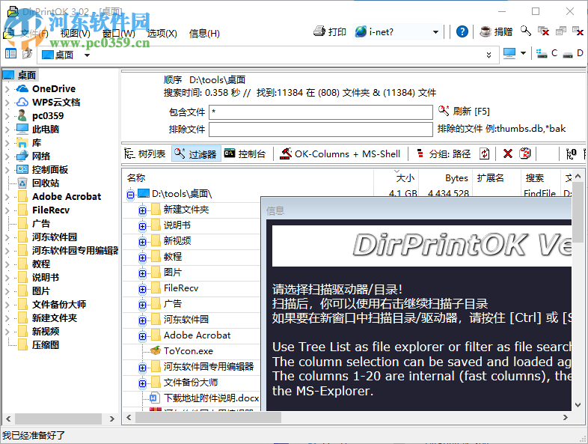The image size is (588, 444).
Task: Click the 排除文件 exclude filter input field
Action: (x=321, y=130)
